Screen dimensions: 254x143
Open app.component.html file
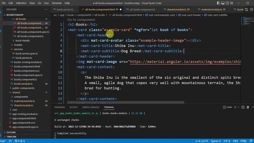(24, 118)
